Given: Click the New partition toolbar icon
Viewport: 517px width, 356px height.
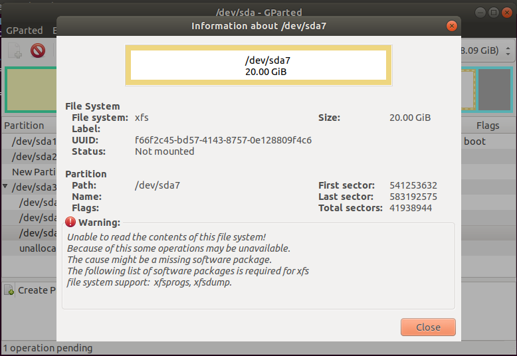Looking at the screenshot, I should click(15, 50).
